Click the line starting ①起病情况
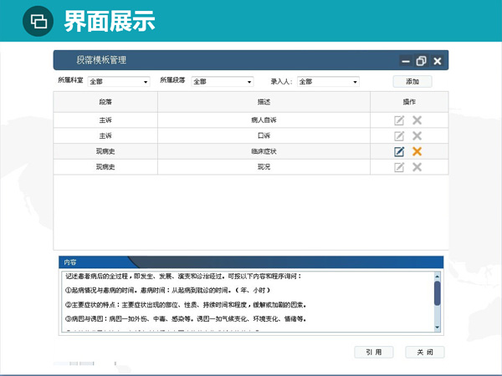 (x=167, y=290)
